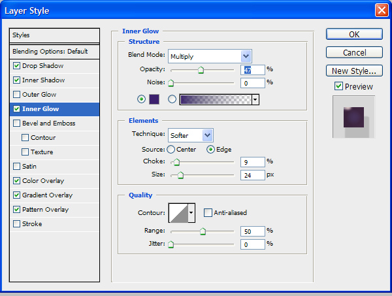Click the Jitter slider handle
392x296 pixels.
point(171,244)
